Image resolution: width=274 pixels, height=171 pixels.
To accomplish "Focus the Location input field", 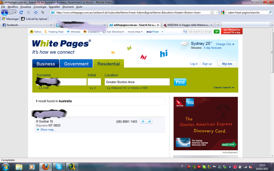I will [x=137, y=82].
